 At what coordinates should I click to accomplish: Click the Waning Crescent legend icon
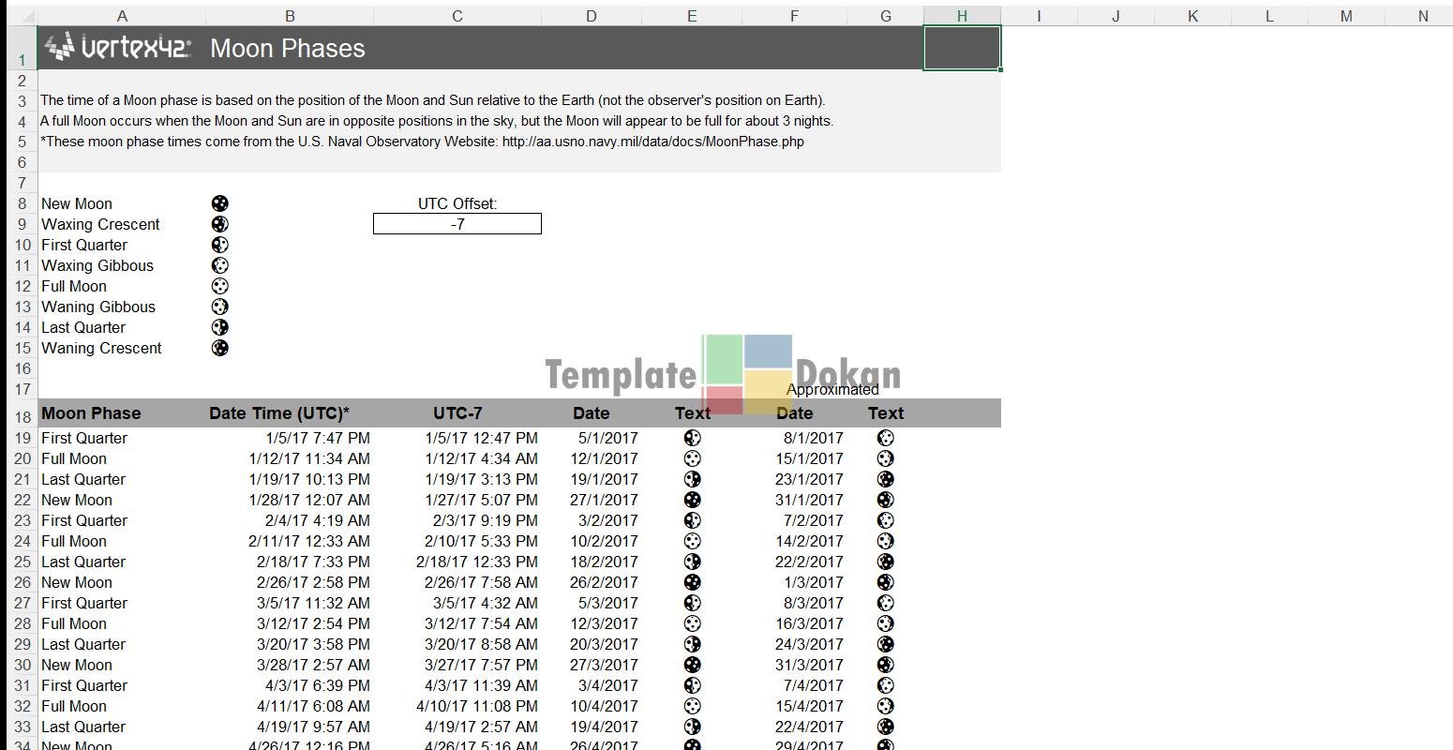point(219,348)
